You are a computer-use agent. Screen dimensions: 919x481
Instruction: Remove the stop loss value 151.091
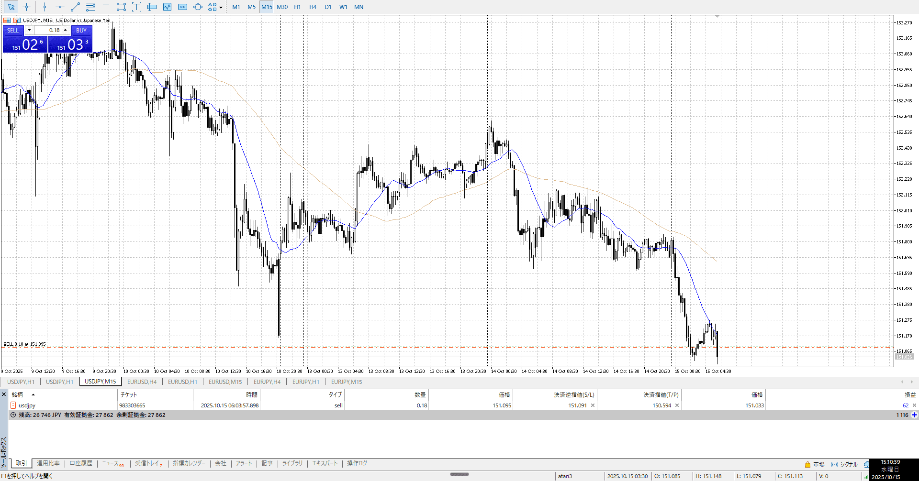click(x=593, y=405)
